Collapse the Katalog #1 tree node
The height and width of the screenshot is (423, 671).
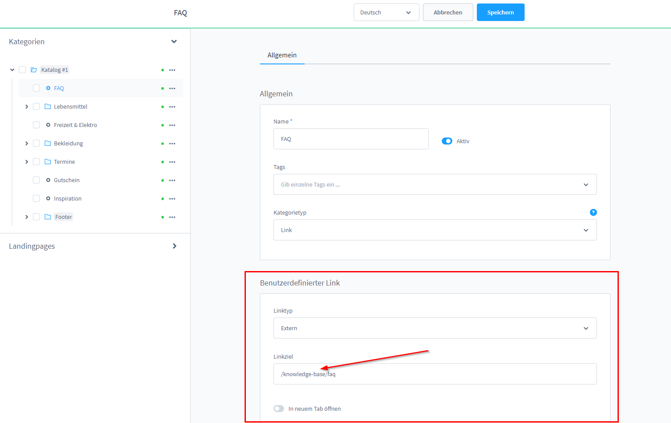pos(12,70)
